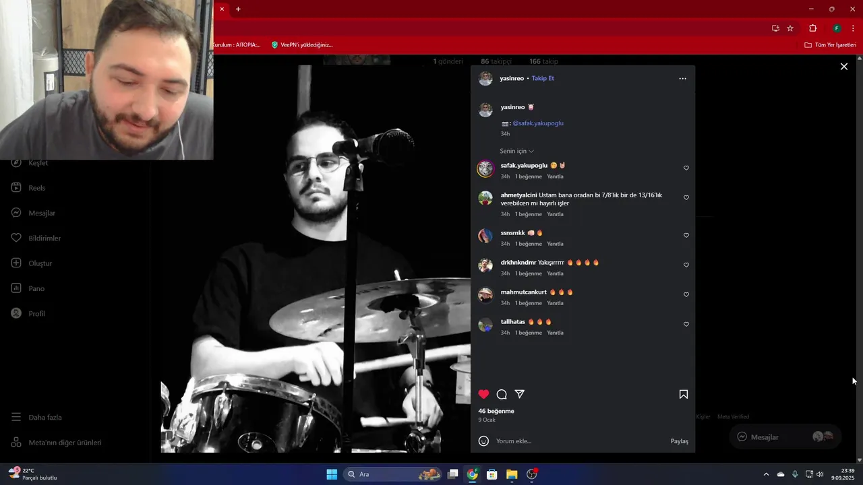The image size is (863, 485).
Task: Click the taskbar 'Ara' search box
Action: (x=392, y=474)
